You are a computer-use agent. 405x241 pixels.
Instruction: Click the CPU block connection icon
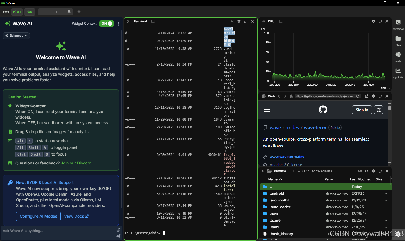(x=281, y=21)
